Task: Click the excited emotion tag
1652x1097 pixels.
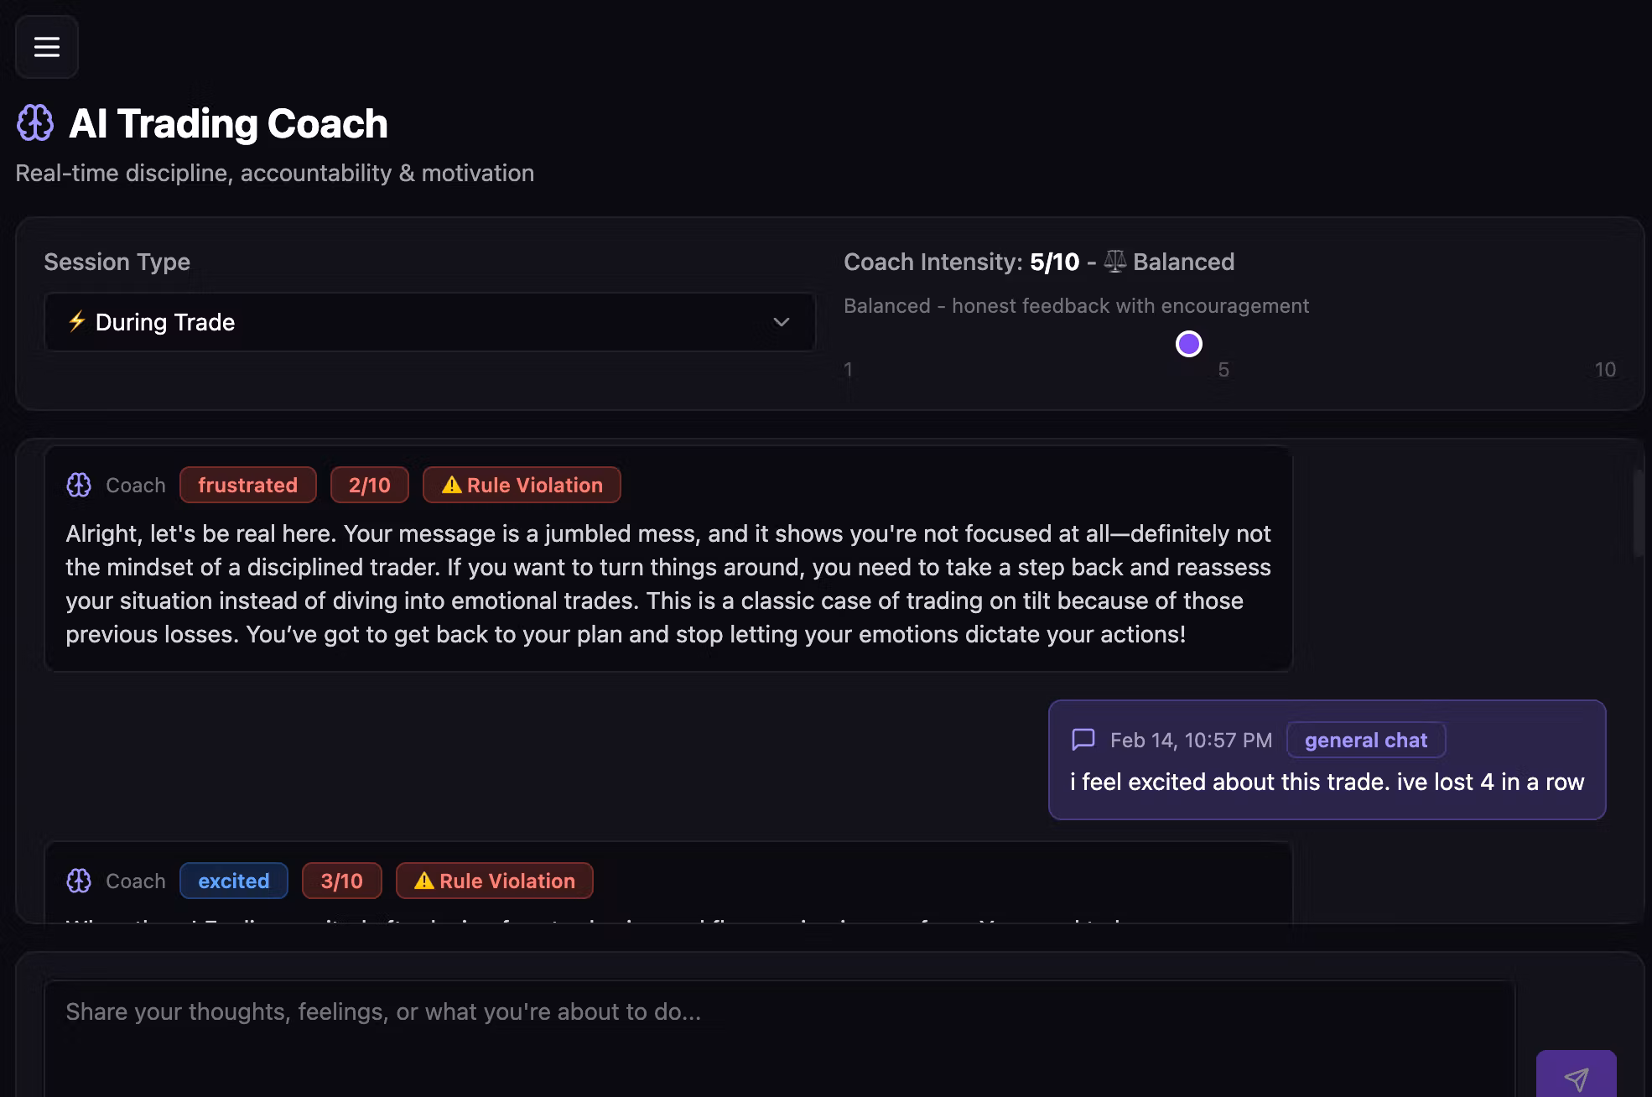Action: (x=234, y=881)
